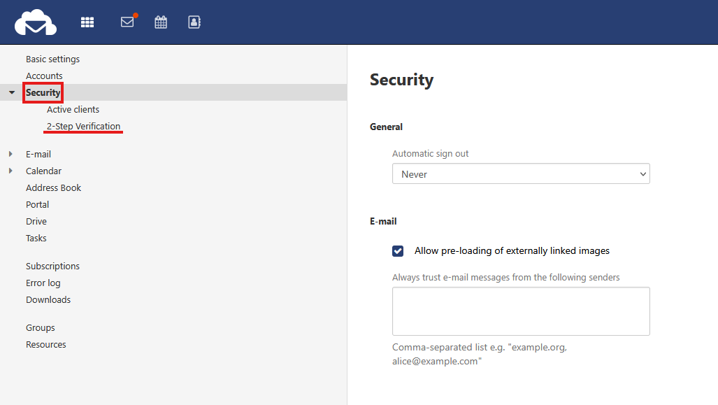Open Address Book settings in sidebar
The height and width of the screenshot is (405, 718).
point(53,187)
